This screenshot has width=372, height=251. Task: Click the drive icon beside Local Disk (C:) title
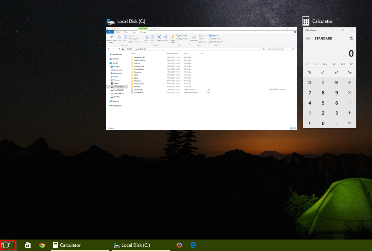pyautogui.click(x=110, y=22)
